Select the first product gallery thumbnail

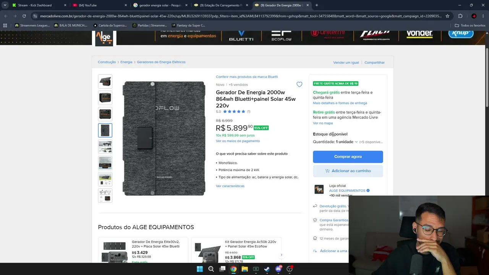point(105,81)
